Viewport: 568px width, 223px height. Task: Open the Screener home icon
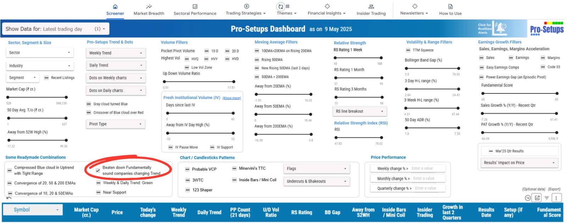(x=115, y=7)
